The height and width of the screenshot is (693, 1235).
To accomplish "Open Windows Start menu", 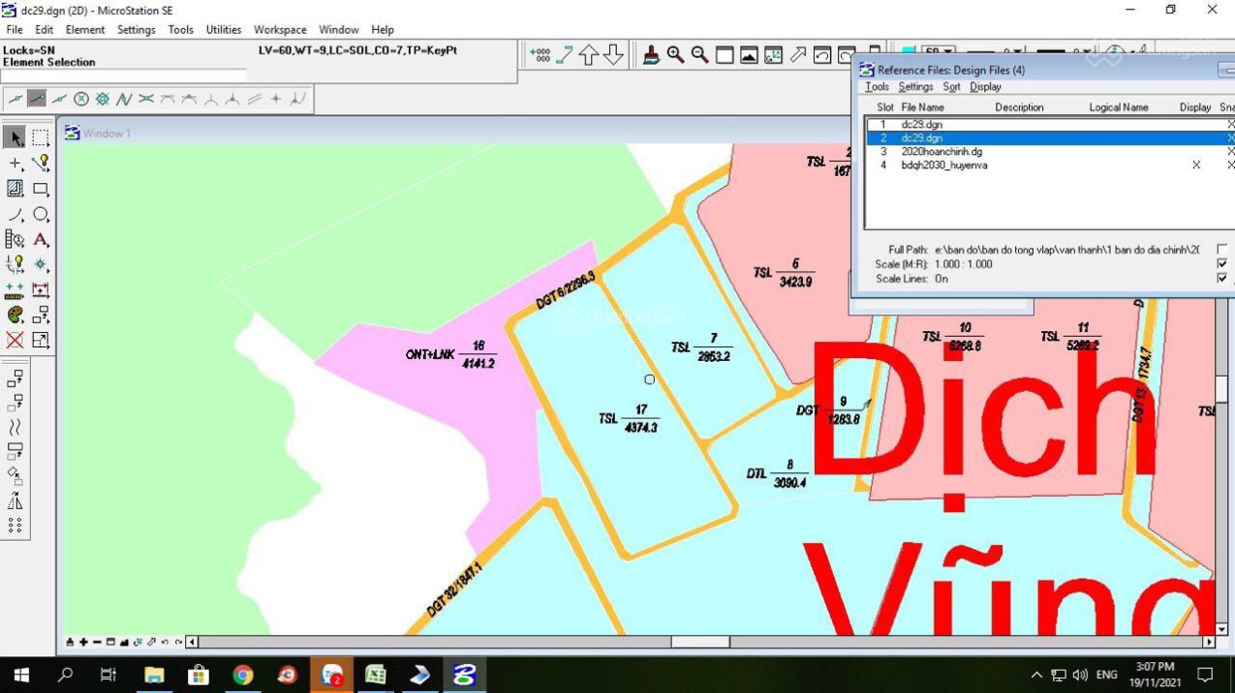I will 21,675.
